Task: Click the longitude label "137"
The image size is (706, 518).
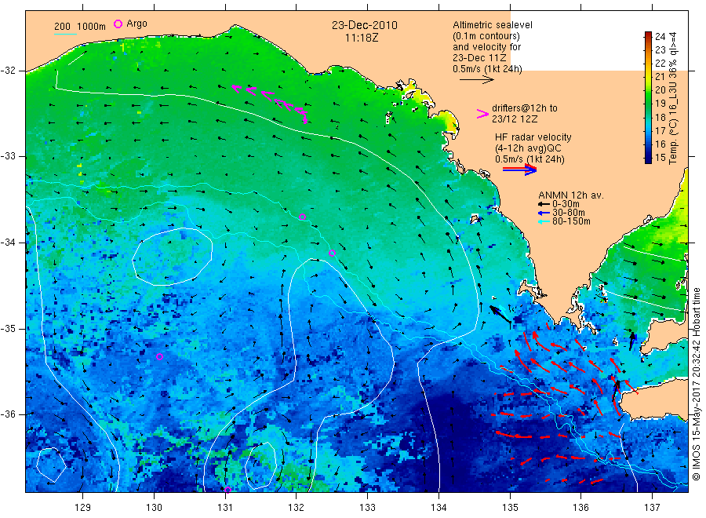Action: coord(653,508)
